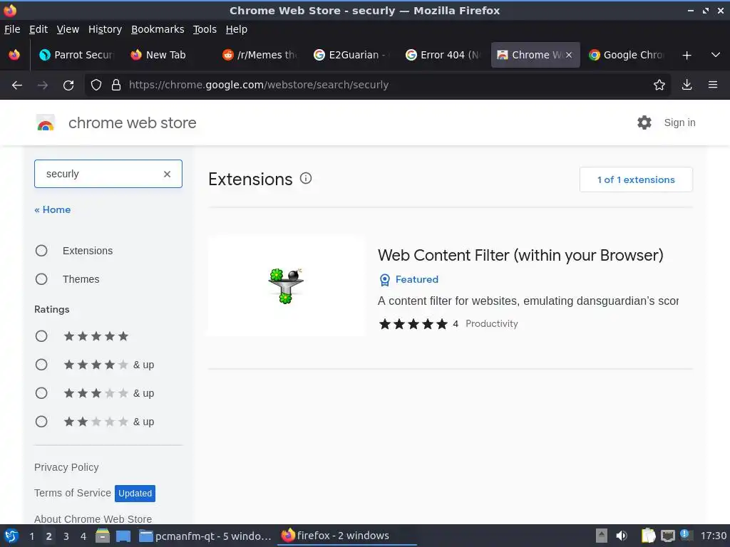Switch to the /r/Memes tab
This screenshot has width=730, height=547.
pyautogui.click(x=261, y=55)
